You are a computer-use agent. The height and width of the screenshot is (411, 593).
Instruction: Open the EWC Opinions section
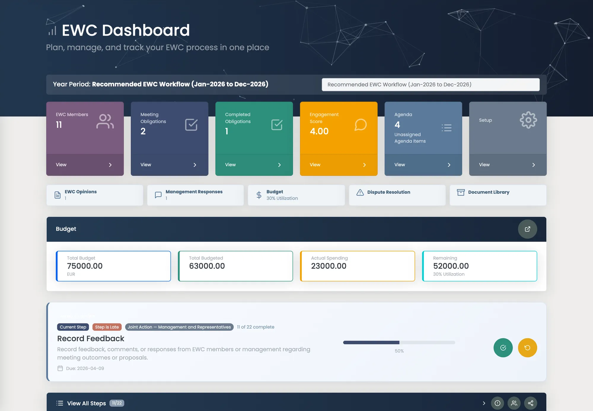pos(95,195)
